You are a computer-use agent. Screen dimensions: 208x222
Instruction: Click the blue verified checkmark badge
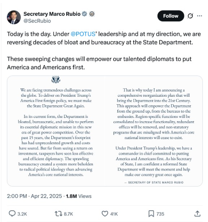click(84, 14)
